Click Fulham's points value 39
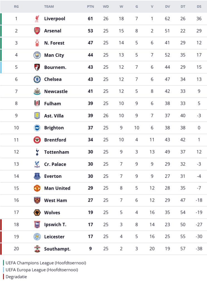 (x=91, y=104)
